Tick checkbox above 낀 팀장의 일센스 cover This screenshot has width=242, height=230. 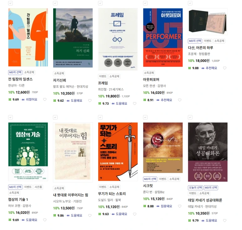pyautogui.click(x=10, y=3)
